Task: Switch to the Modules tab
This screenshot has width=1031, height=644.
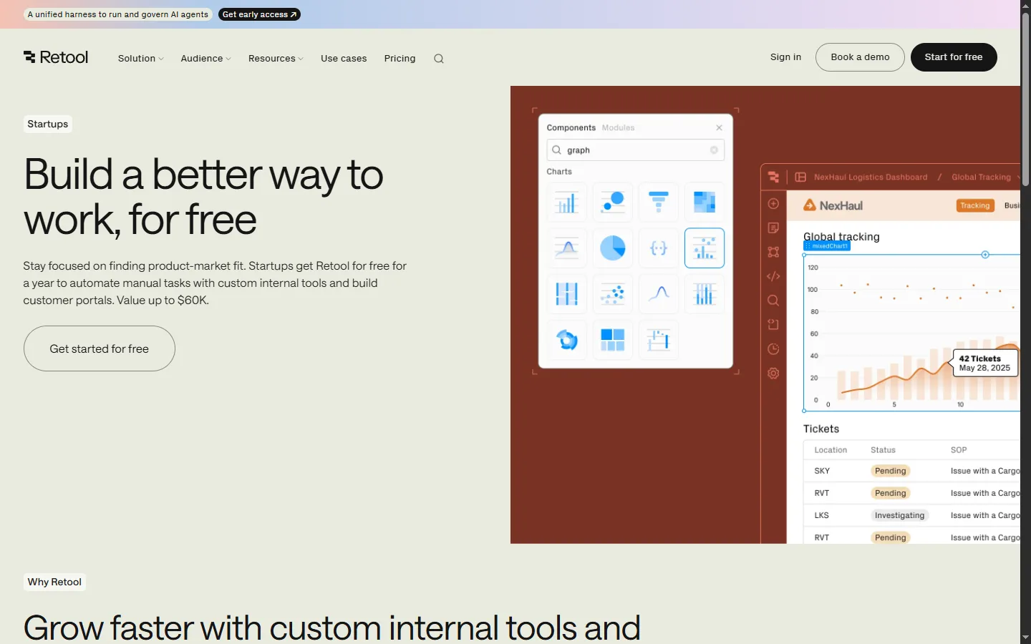Action: (618, 128)
